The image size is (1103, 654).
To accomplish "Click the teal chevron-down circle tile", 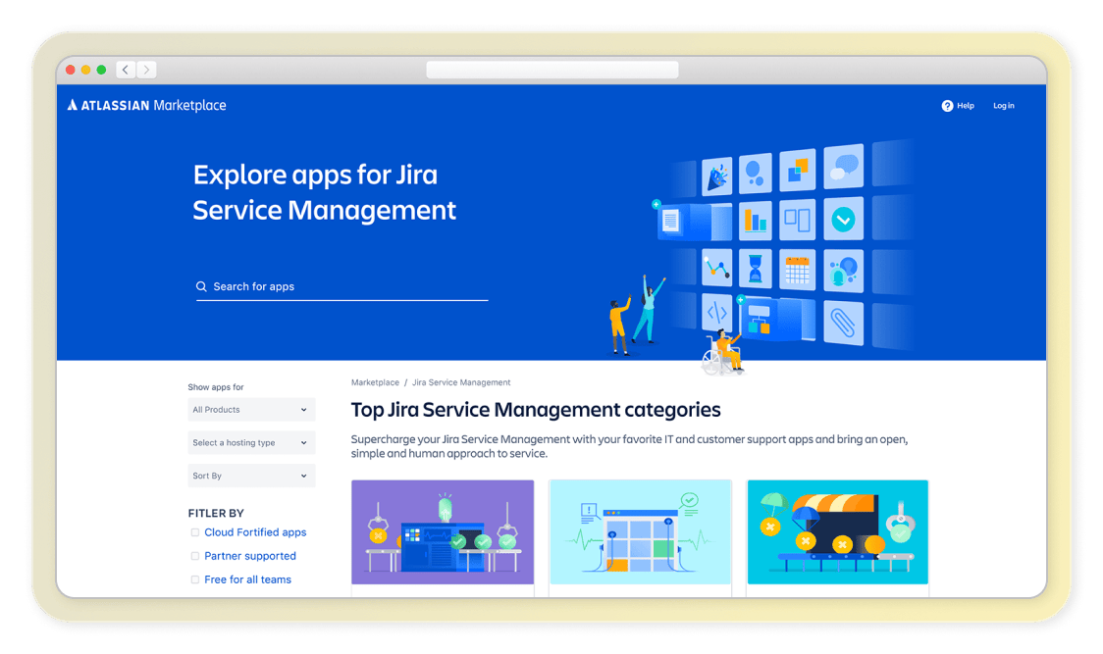I will point(843,220).
